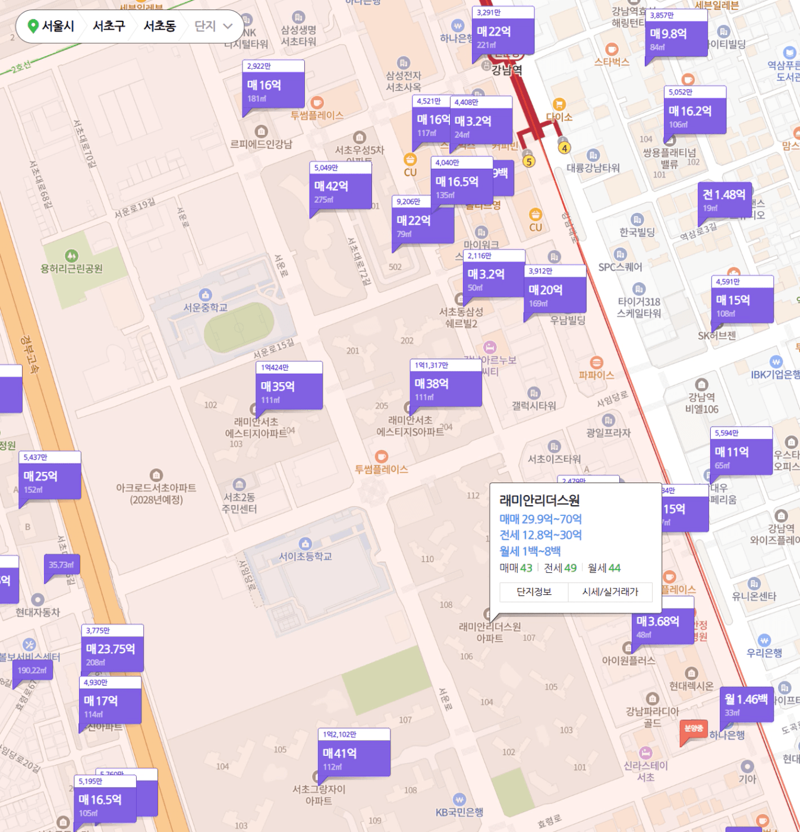Click the 갤럭시타워 building icon
This screenshot has width=800, height=832.
point(534,393)
